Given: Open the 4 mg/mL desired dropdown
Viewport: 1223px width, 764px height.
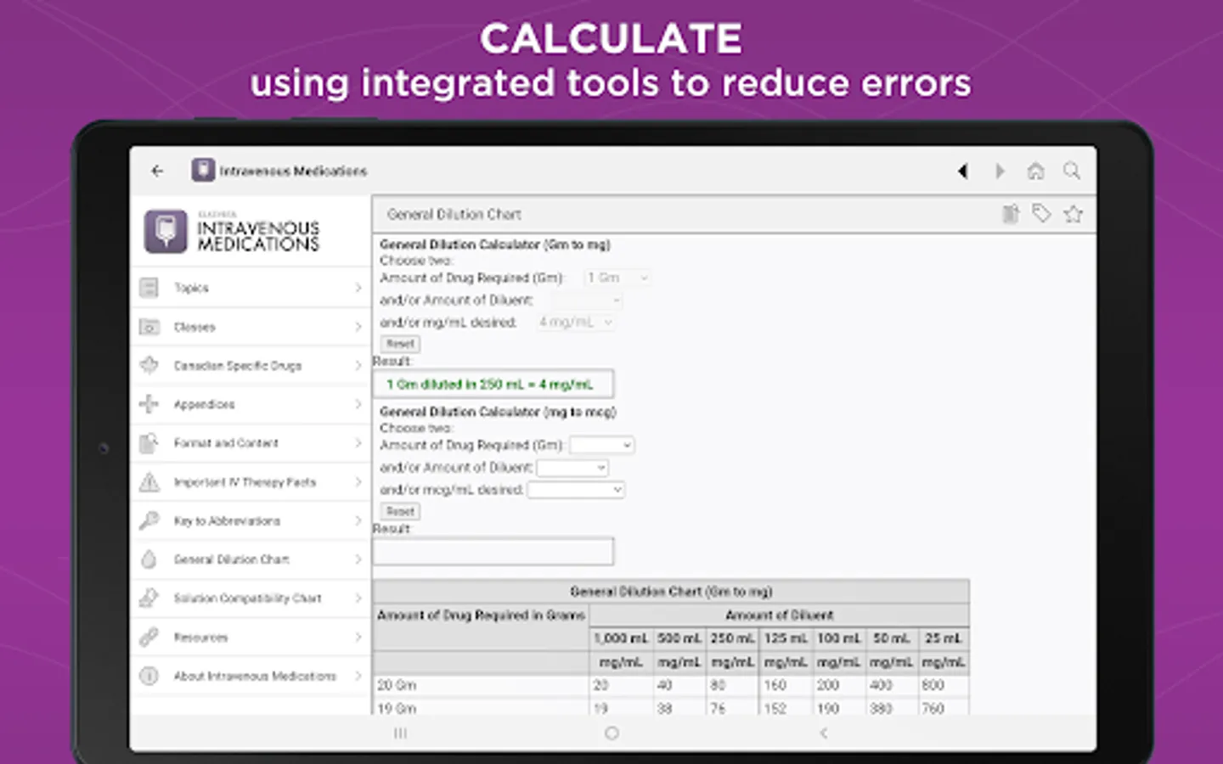Looking at the screenshot, I should coord(575,322).
